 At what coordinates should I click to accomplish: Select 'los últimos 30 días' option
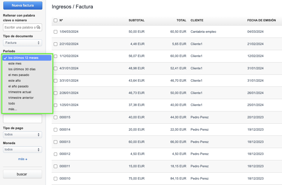point(22,69)
